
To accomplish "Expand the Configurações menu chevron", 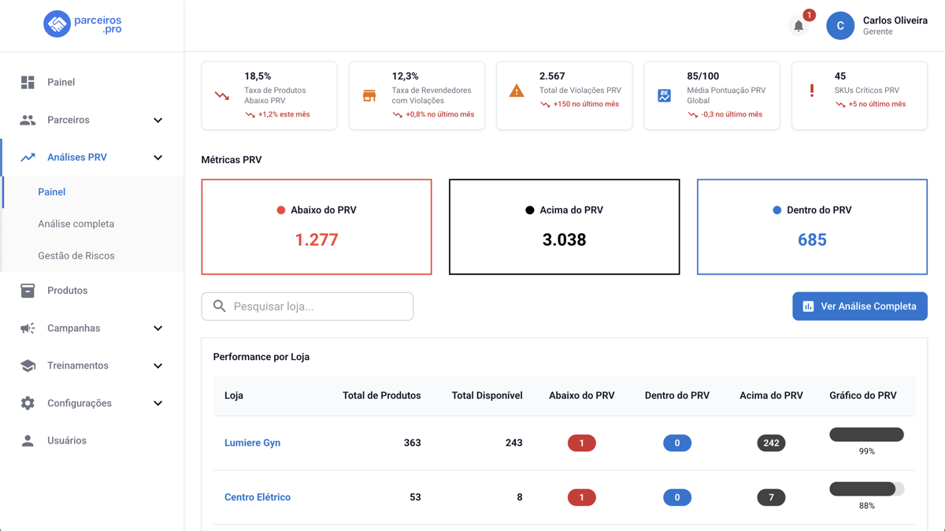I will [157, 403].
